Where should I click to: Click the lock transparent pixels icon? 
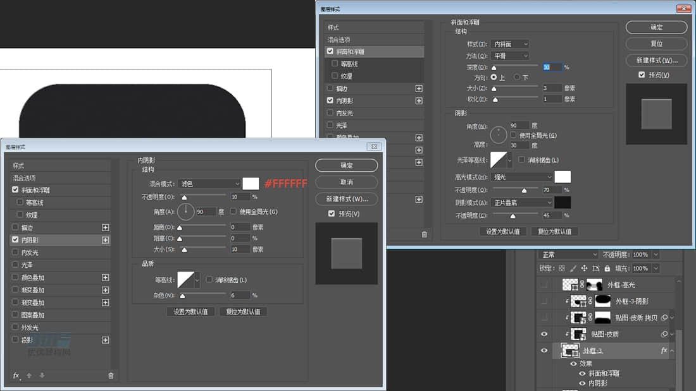pos(561,268)
